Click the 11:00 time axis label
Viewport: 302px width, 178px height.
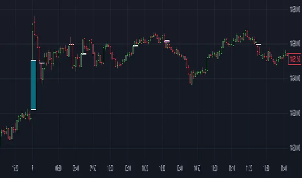coord(214,168)
